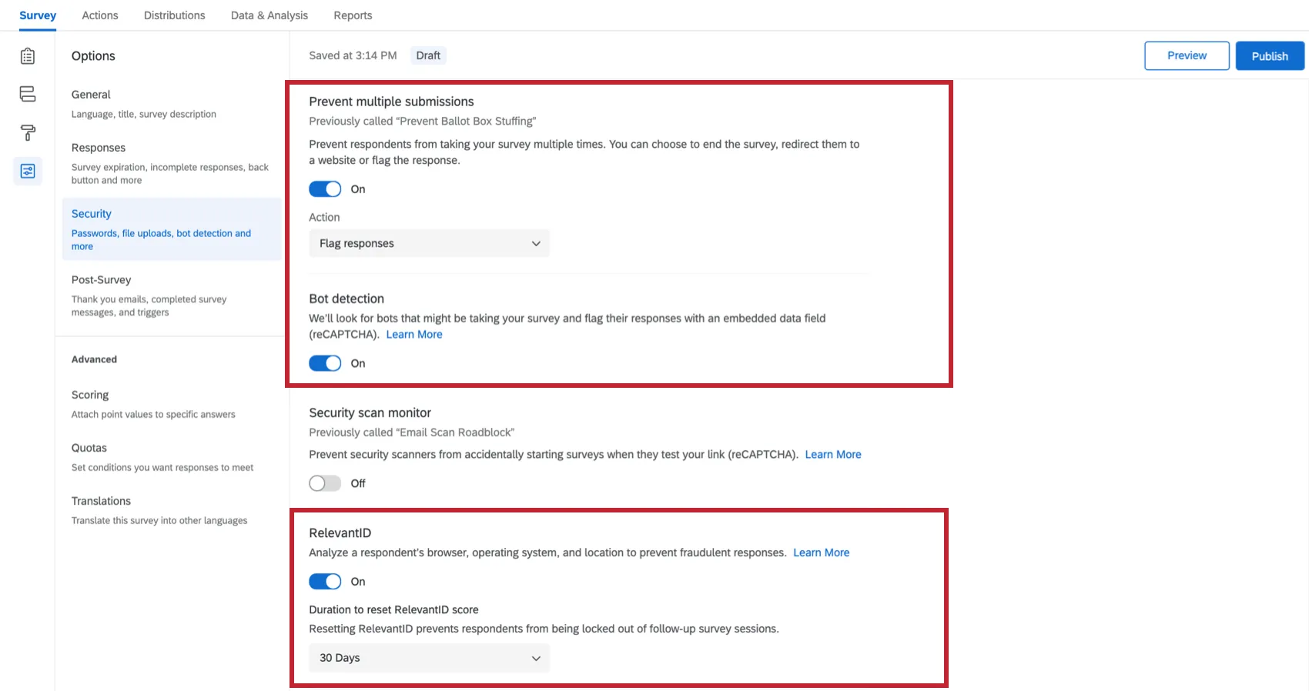The width and height of the screenshot is (1309, 691).
Task: Open the Responses options section
Action: (x=171, y=163)
